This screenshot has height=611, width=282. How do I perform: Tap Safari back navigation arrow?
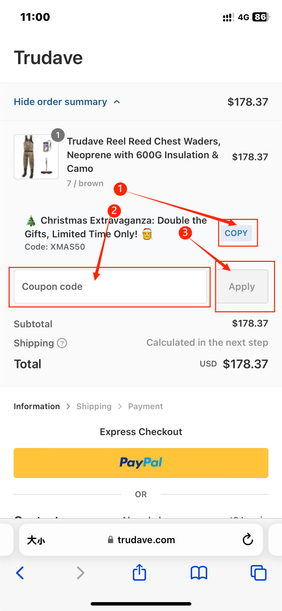click(x=20, y=573)
